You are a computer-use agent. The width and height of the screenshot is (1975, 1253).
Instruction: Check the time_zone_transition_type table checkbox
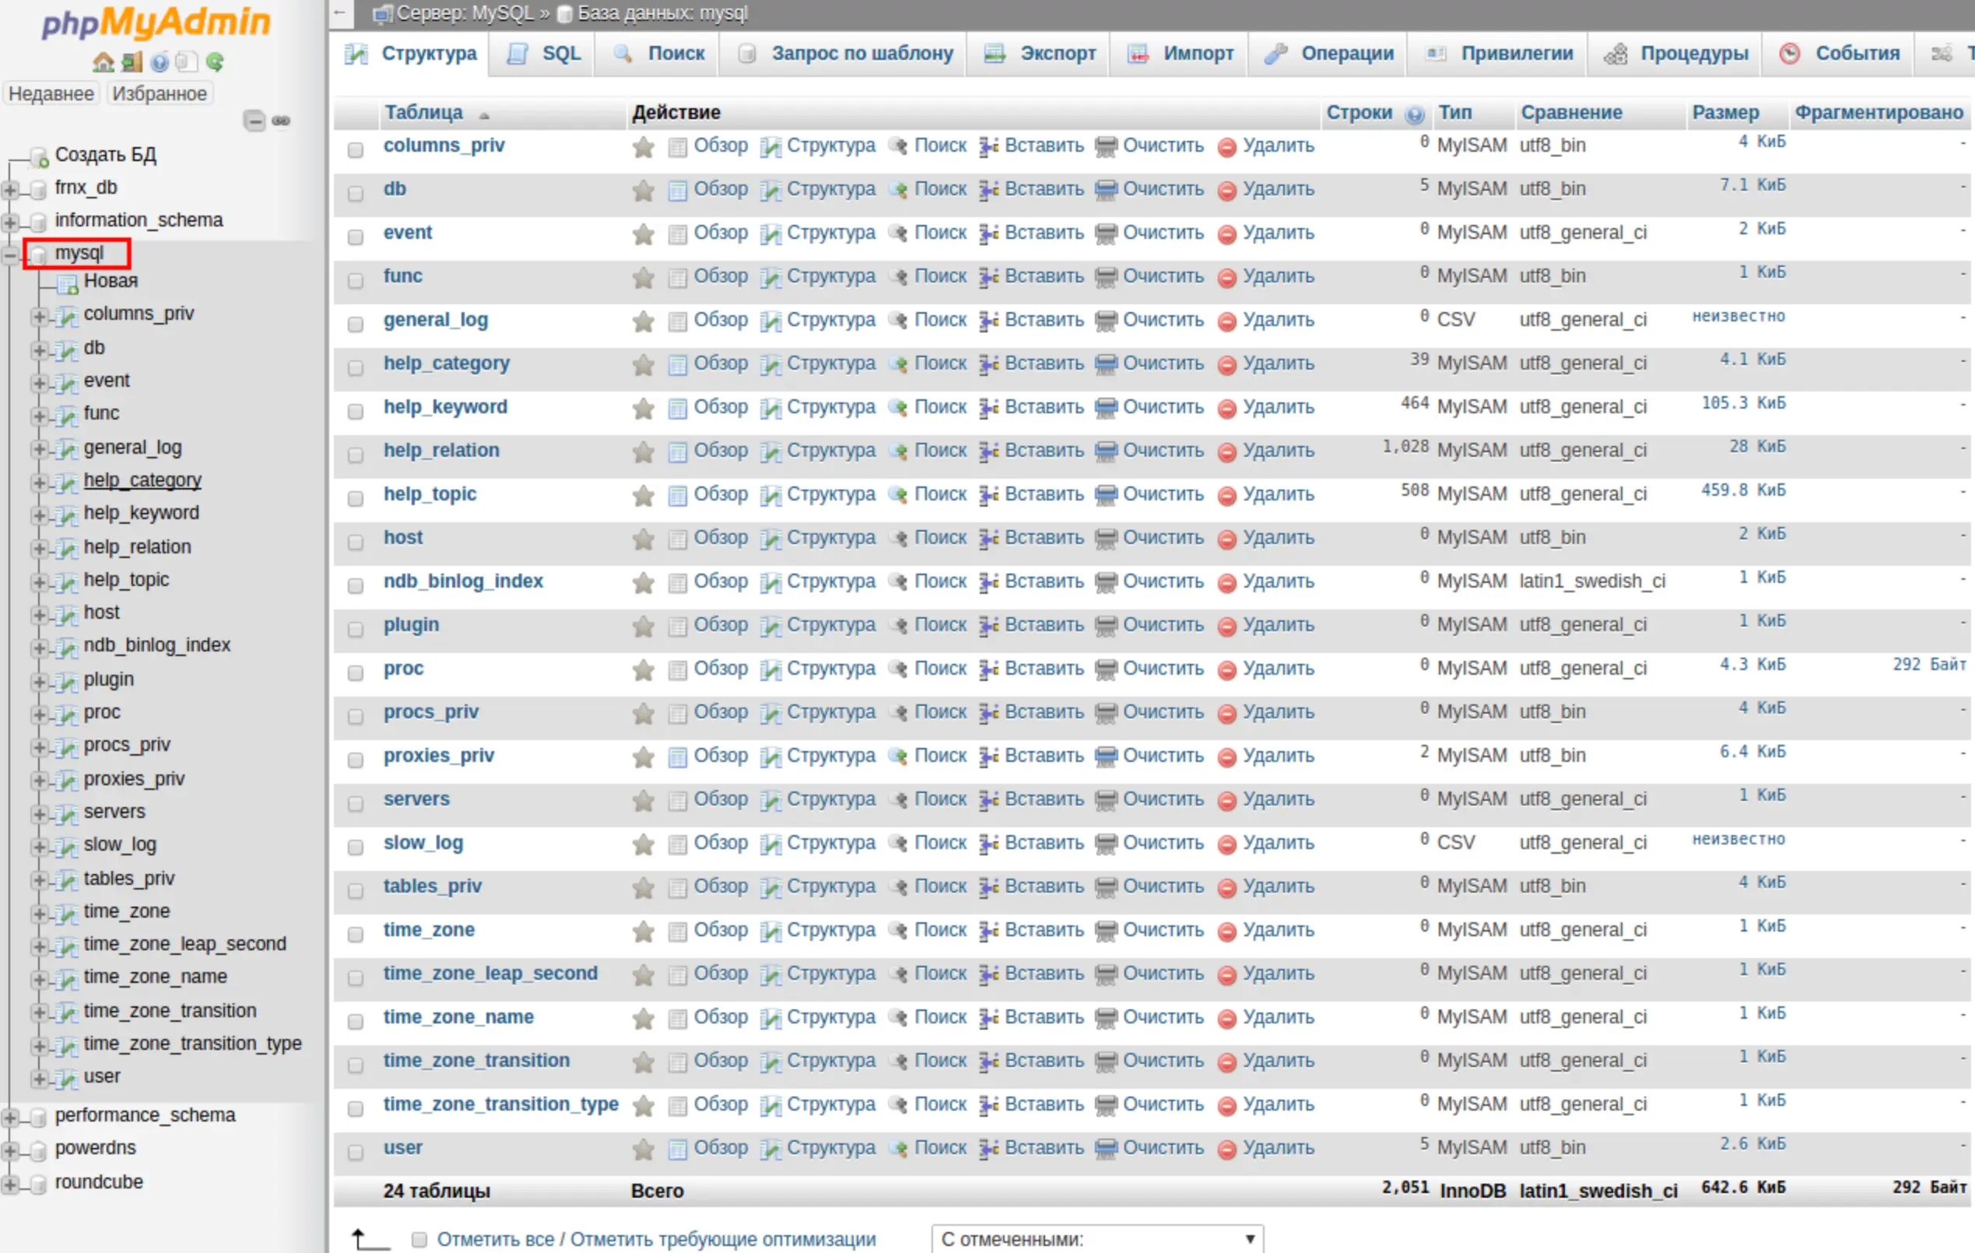coord(355,1108)
